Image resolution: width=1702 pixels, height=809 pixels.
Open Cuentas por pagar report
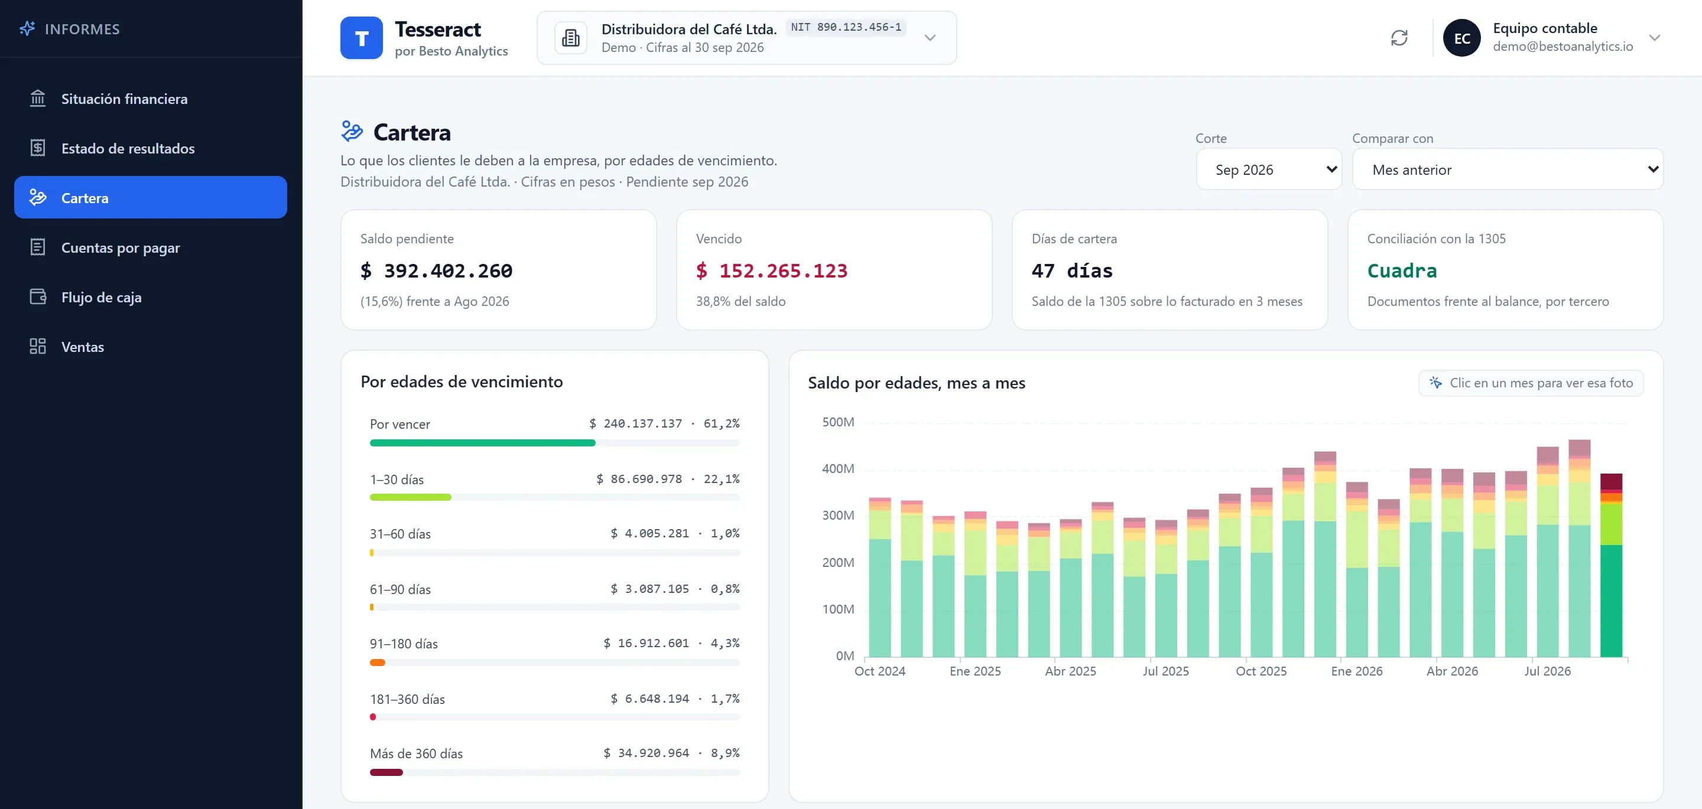pyautogui.click(x=151, y=247)
